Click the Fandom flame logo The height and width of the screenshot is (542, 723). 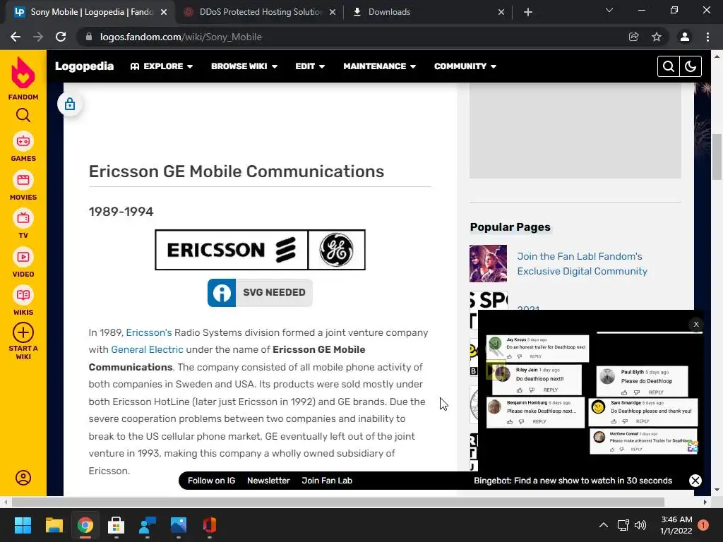coord(23,73)
